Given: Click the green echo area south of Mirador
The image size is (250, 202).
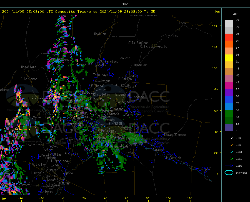Looking at the screenshot, I should coord(121,160).
